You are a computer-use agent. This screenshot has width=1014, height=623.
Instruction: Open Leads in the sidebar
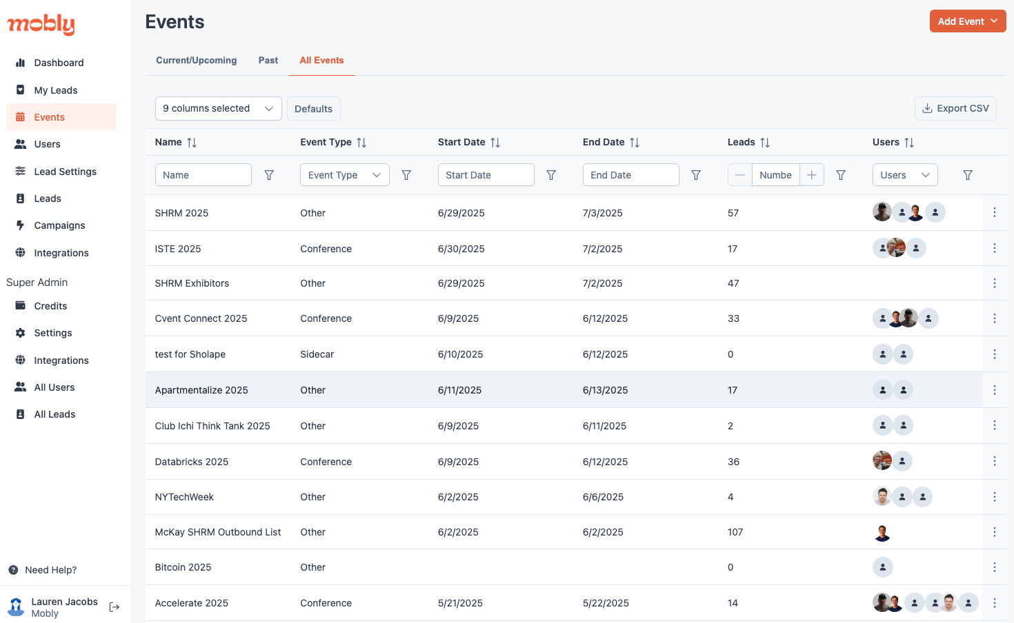click(61, 198)
